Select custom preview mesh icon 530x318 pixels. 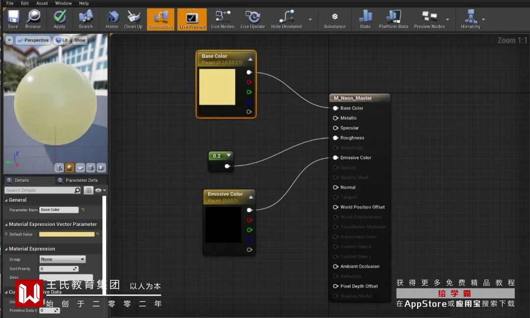[x=101, y=168]
